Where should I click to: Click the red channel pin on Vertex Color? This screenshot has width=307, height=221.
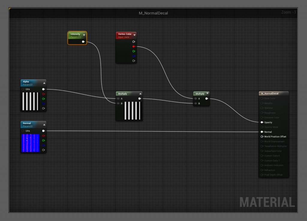[x=133, y=46]
